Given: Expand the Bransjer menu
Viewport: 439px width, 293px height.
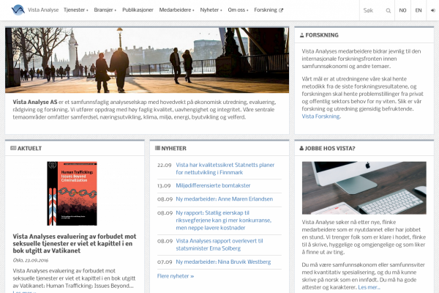Looking at the screenshot, I should (105, 10).
